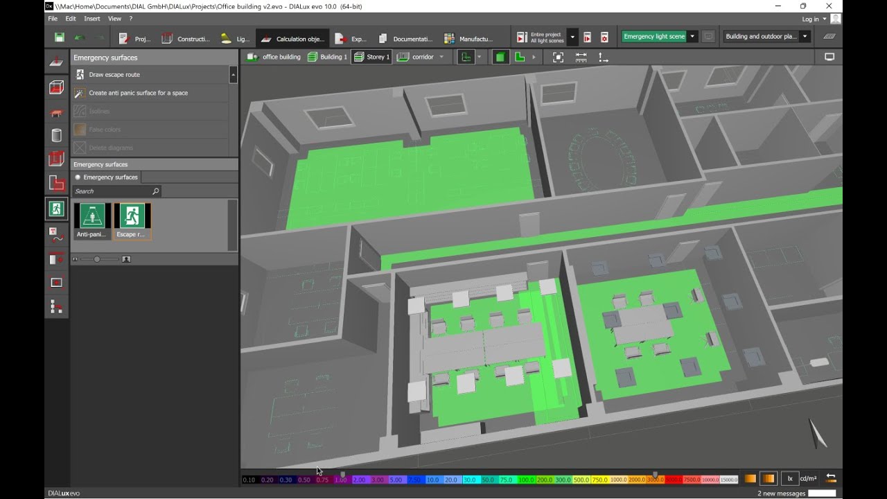Adjust the thumbnail size slider handle
Screen dimensions: 887x499
click(x=97, y=259)
